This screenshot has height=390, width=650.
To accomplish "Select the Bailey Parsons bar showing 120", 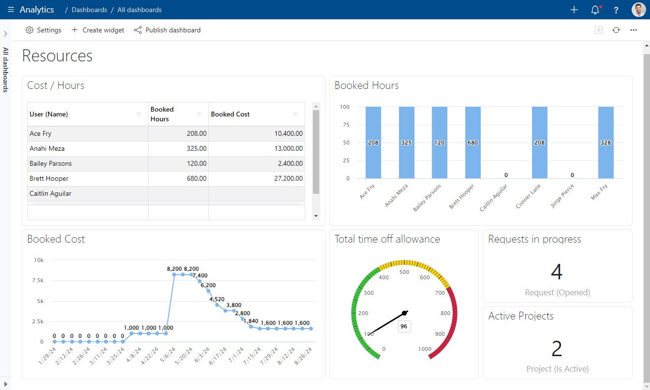I will pyautogui.click(x=440, y=143).
